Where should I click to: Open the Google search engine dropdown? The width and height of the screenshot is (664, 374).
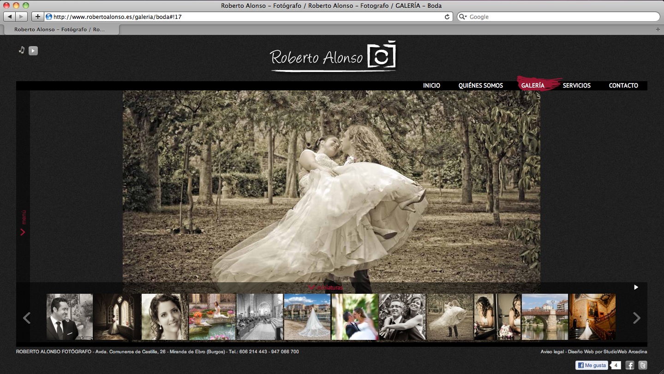(463, 17)
